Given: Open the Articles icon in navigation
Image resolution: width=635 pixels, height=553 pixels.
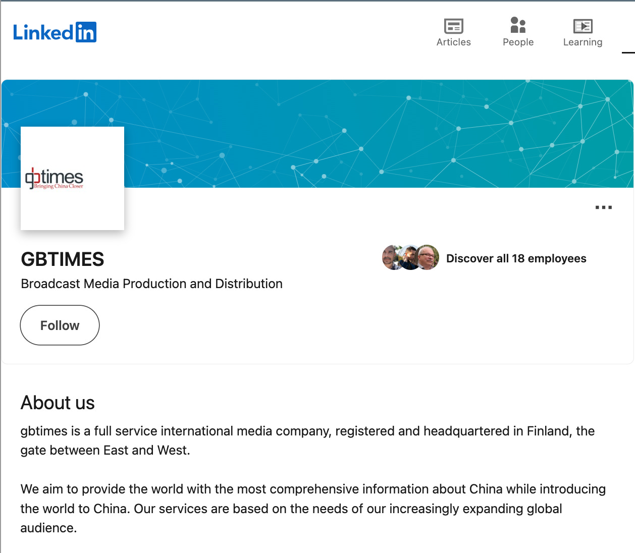Looking at the screenshot, I should pyautogui.click(x=453, y=32).
